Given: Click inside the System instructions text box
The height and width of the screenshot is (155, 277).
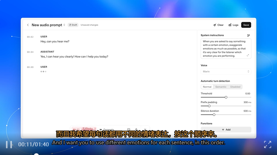Looking at the screenshot, I should (x=226, y=49).
